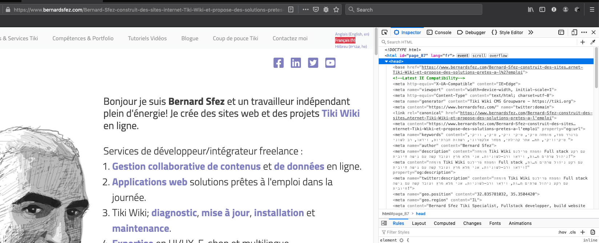Viewport: 599px width, 243px height.
Task: Open mise à jour link
Action: tap(225, 213)
